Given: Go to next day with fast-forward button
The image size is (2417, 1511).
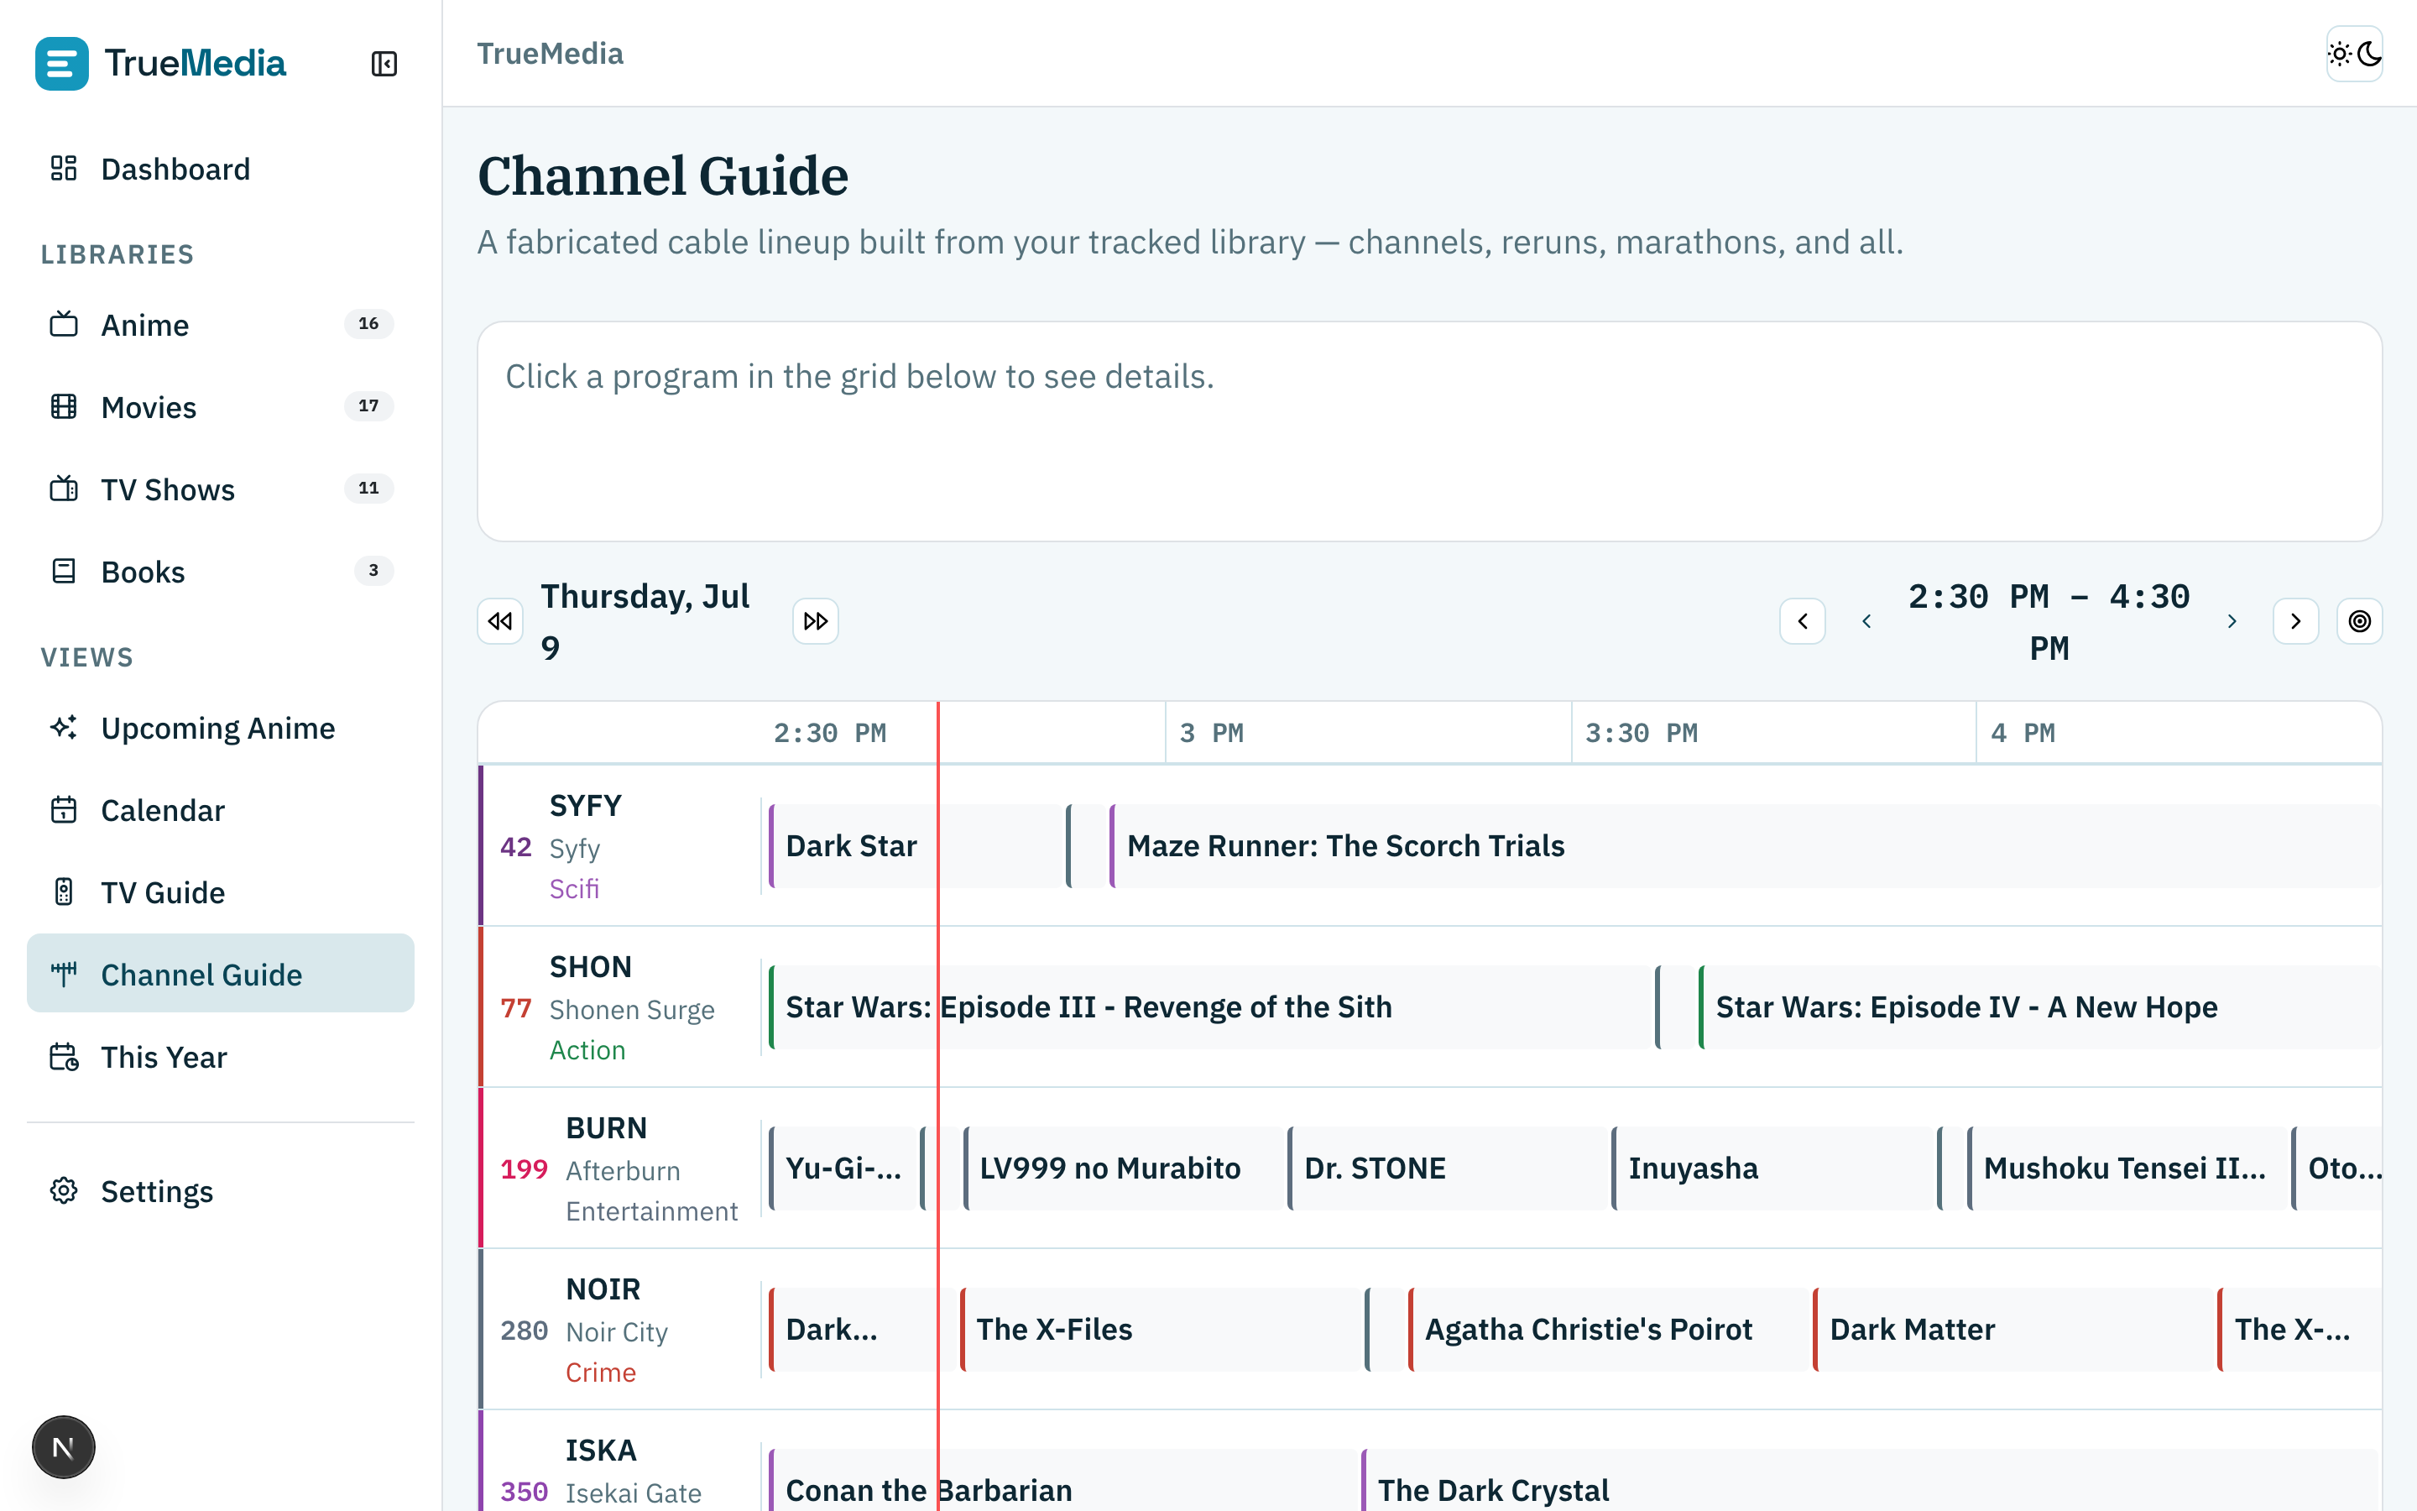Looking at the screenshot, I should pyautogui.click(x=815, y=621).
